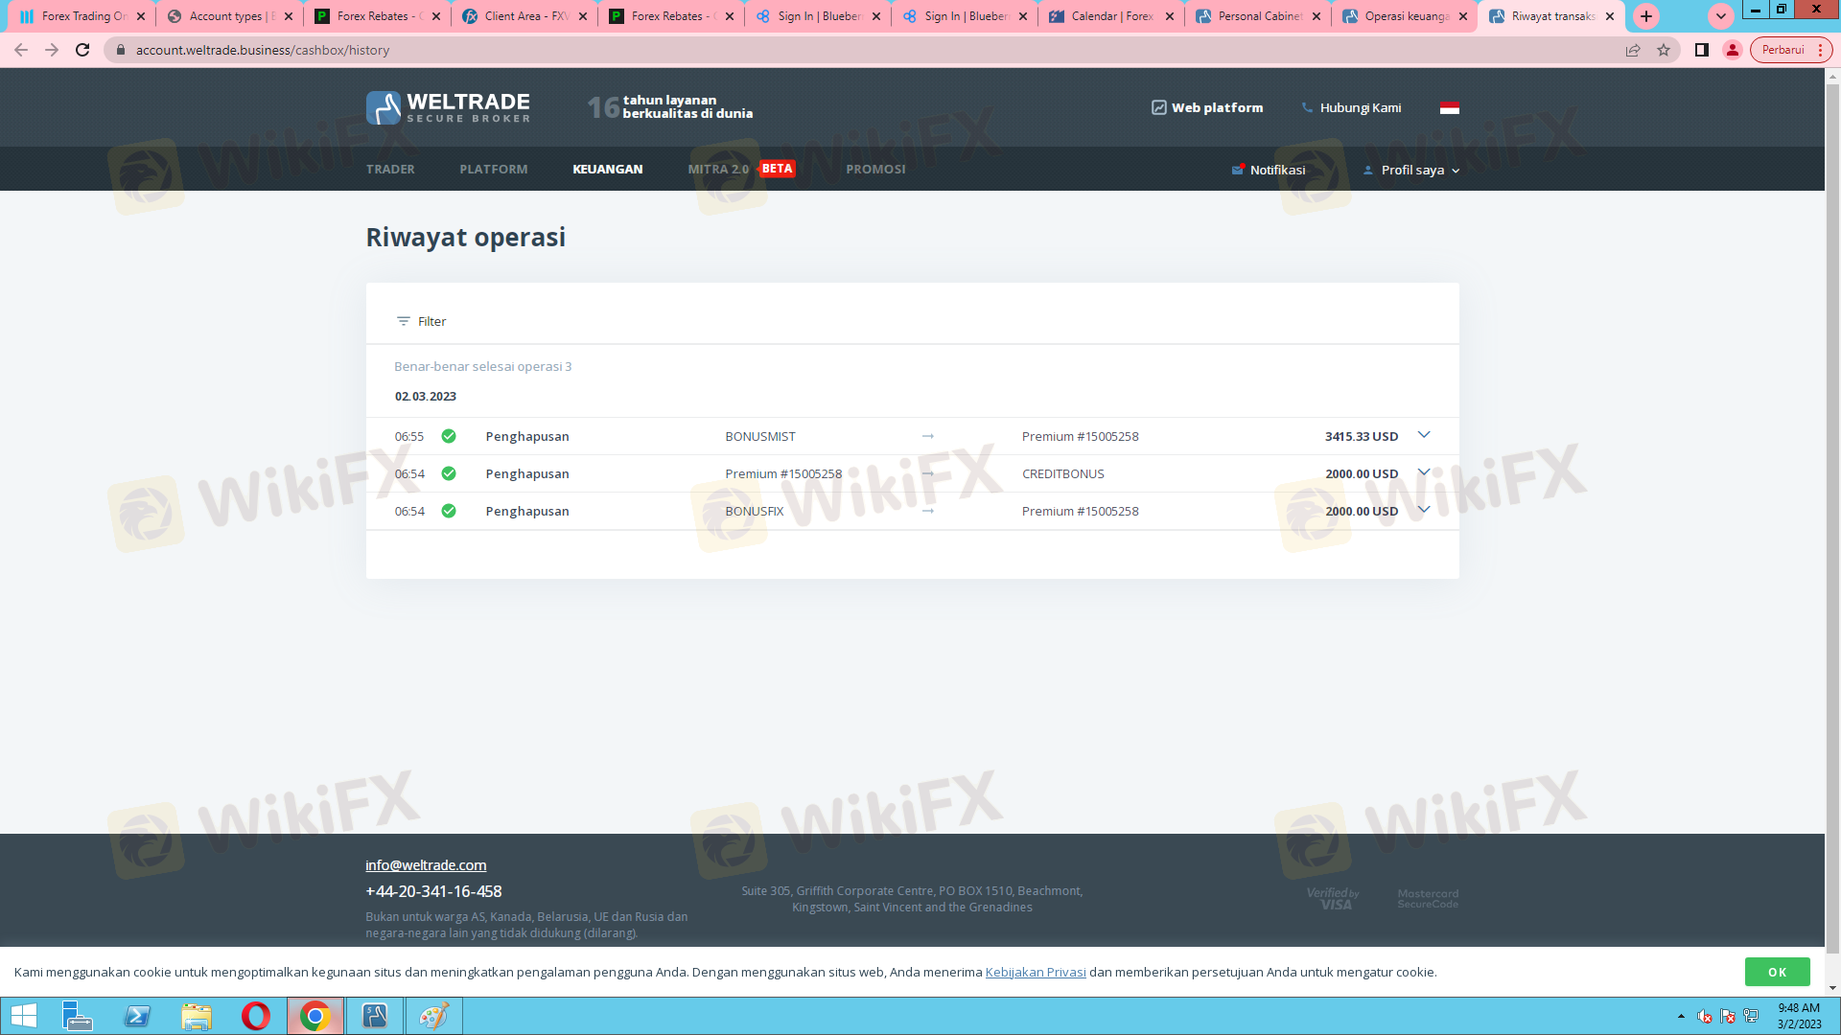Switch to the Client Area - FX tab
The image size is (1841, 1035).
pyautogui.click(x=524, y=16)
